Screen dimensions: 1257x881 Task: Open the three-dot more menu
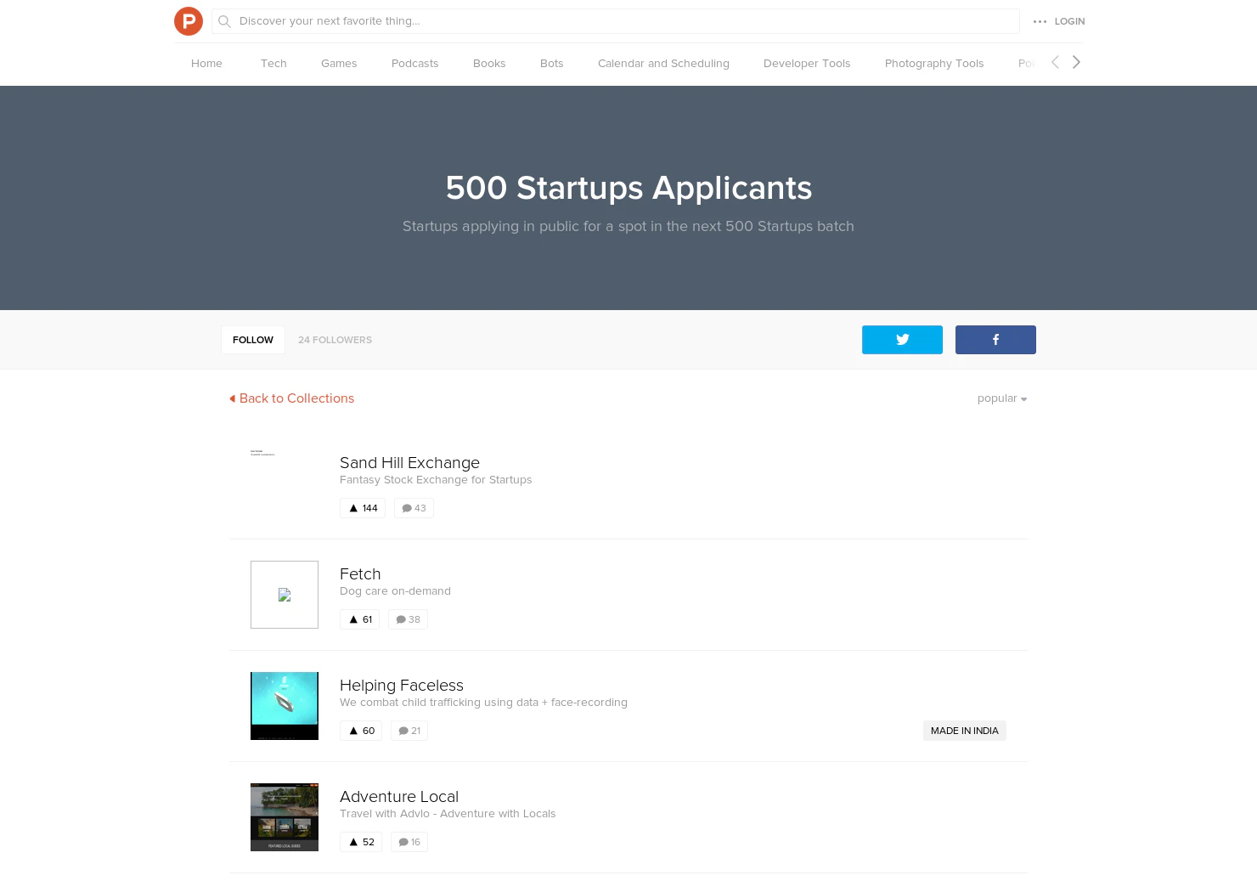1040,21
